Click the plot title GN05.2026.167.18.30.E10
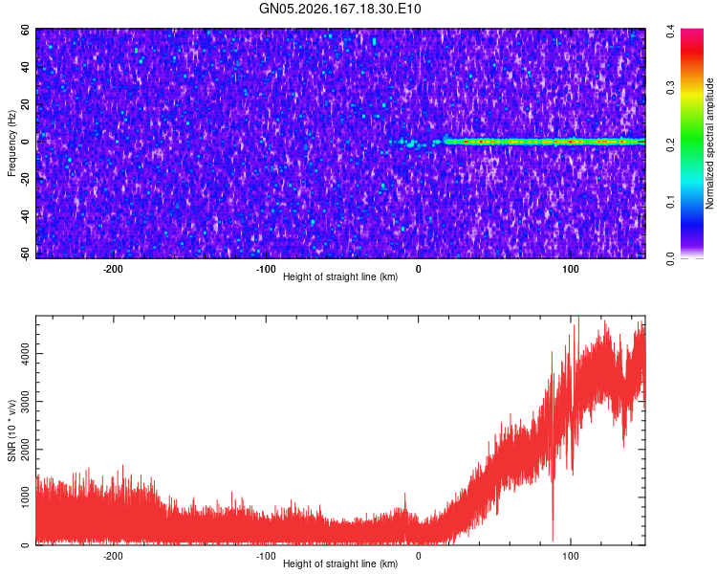 339,9
